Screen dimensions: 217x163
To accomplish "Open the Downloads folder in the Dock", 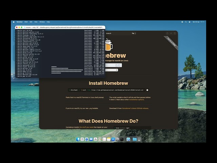I will (135, 139).
